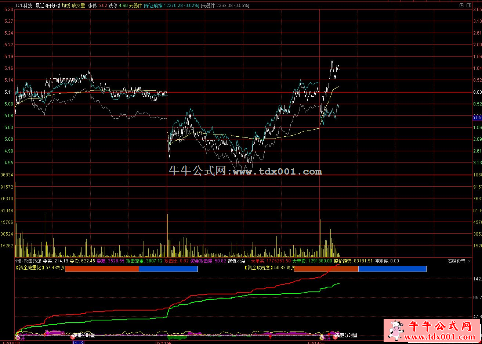Click the 5.30 price axis label
The height and width of the screenshot is (344, 482).
click(x=8, y=10)
